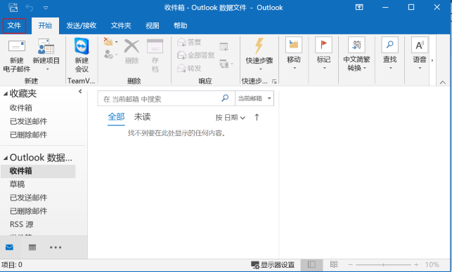Switch to Calendar view icon
Viewport: 452px width, 272px height.
click(32, 247)
